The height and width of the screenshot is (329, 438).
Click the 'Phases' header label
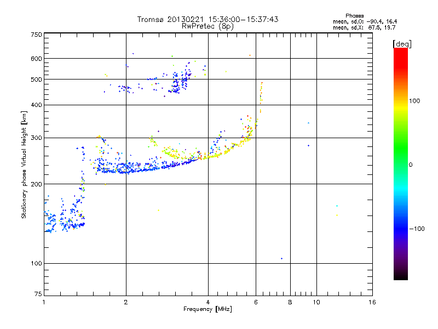click(x=354, y=16)
